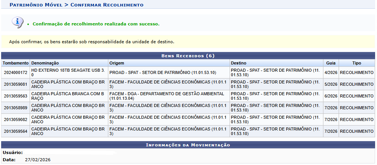This screenshot has width=377, height=165.
Task: Click the Bens Recebidos (6) table title
Action: pyautogui.click(x=188, y=56)
